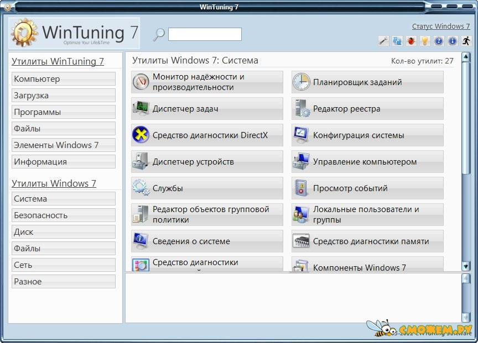
Task: Launch Редактор объектов групповой политики
Action: (x=207, y=214)
